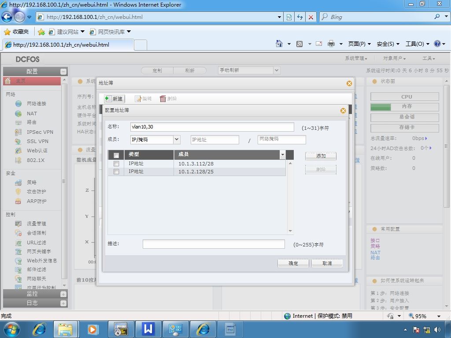The image size is (451, 338).
Task: Click in the 描述 text field
Action: pos(214,244)
